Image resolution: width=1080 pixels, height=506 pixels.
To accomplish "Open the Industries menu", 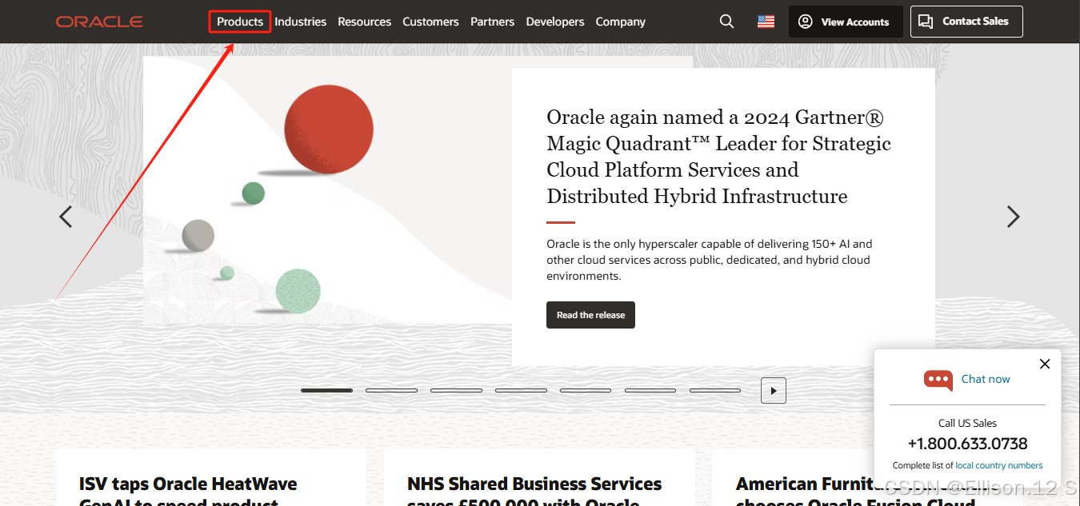I will click(301, 22).
